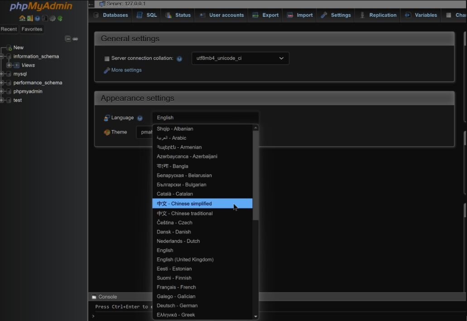Collapse the information_schema database node
Image resolution: width=467 pixels, height=321 pixels.
click(2, 57)
